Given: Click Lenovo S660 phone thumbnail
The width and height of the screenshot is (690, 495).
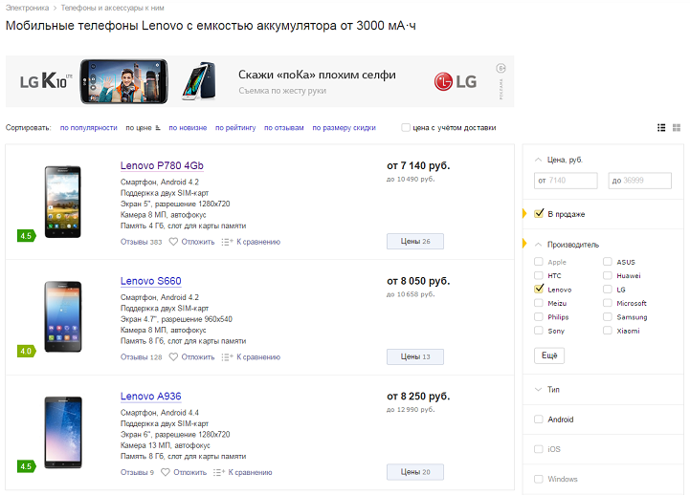Looking at the screenshot, I should (63, 316).
